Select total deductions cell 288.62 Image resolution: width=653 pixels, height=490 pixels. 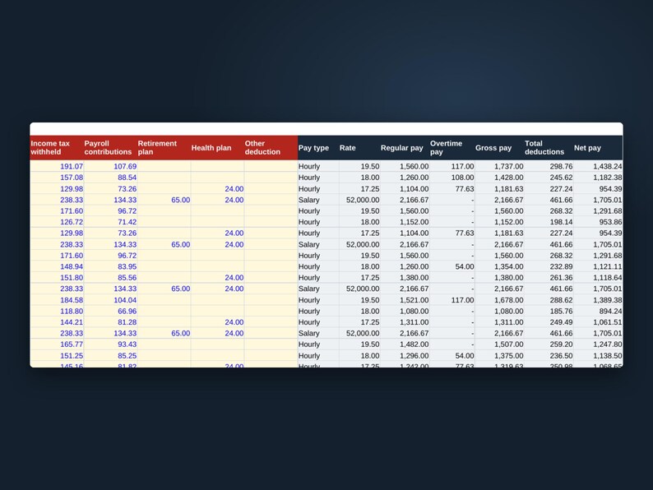(549, 300)
